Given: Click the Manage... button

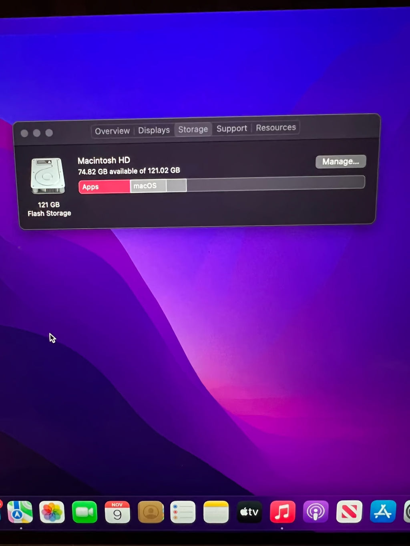Looking at the screenshot, I should pyautogui.click(x=340, y=161).
